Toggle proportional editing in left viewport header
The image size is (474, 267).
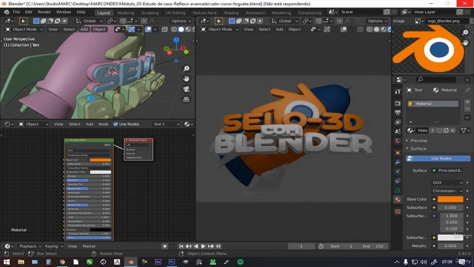pyautogui.click(x=144, y=21)
